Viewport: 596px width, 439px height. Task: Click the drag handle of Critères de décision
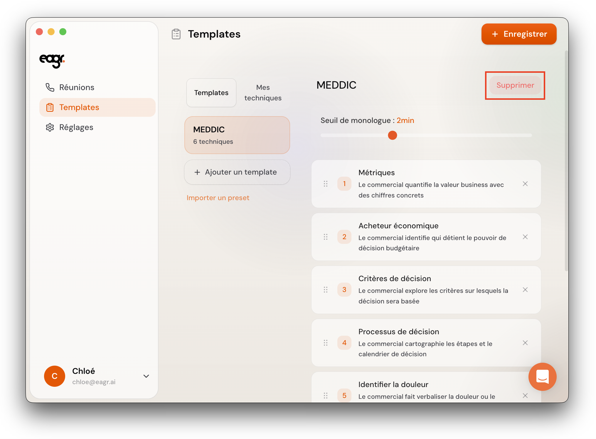[325, 290]
